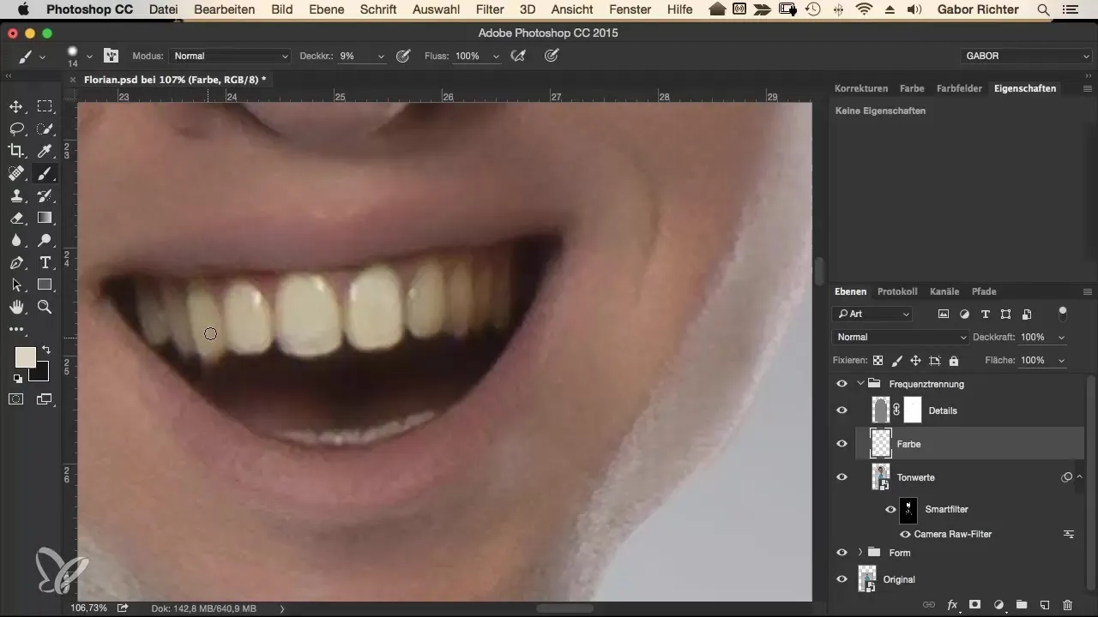Open the Deckkr. opacity dropdown
The width and height of the screenshot is (1098, 617).
[381, 56]
